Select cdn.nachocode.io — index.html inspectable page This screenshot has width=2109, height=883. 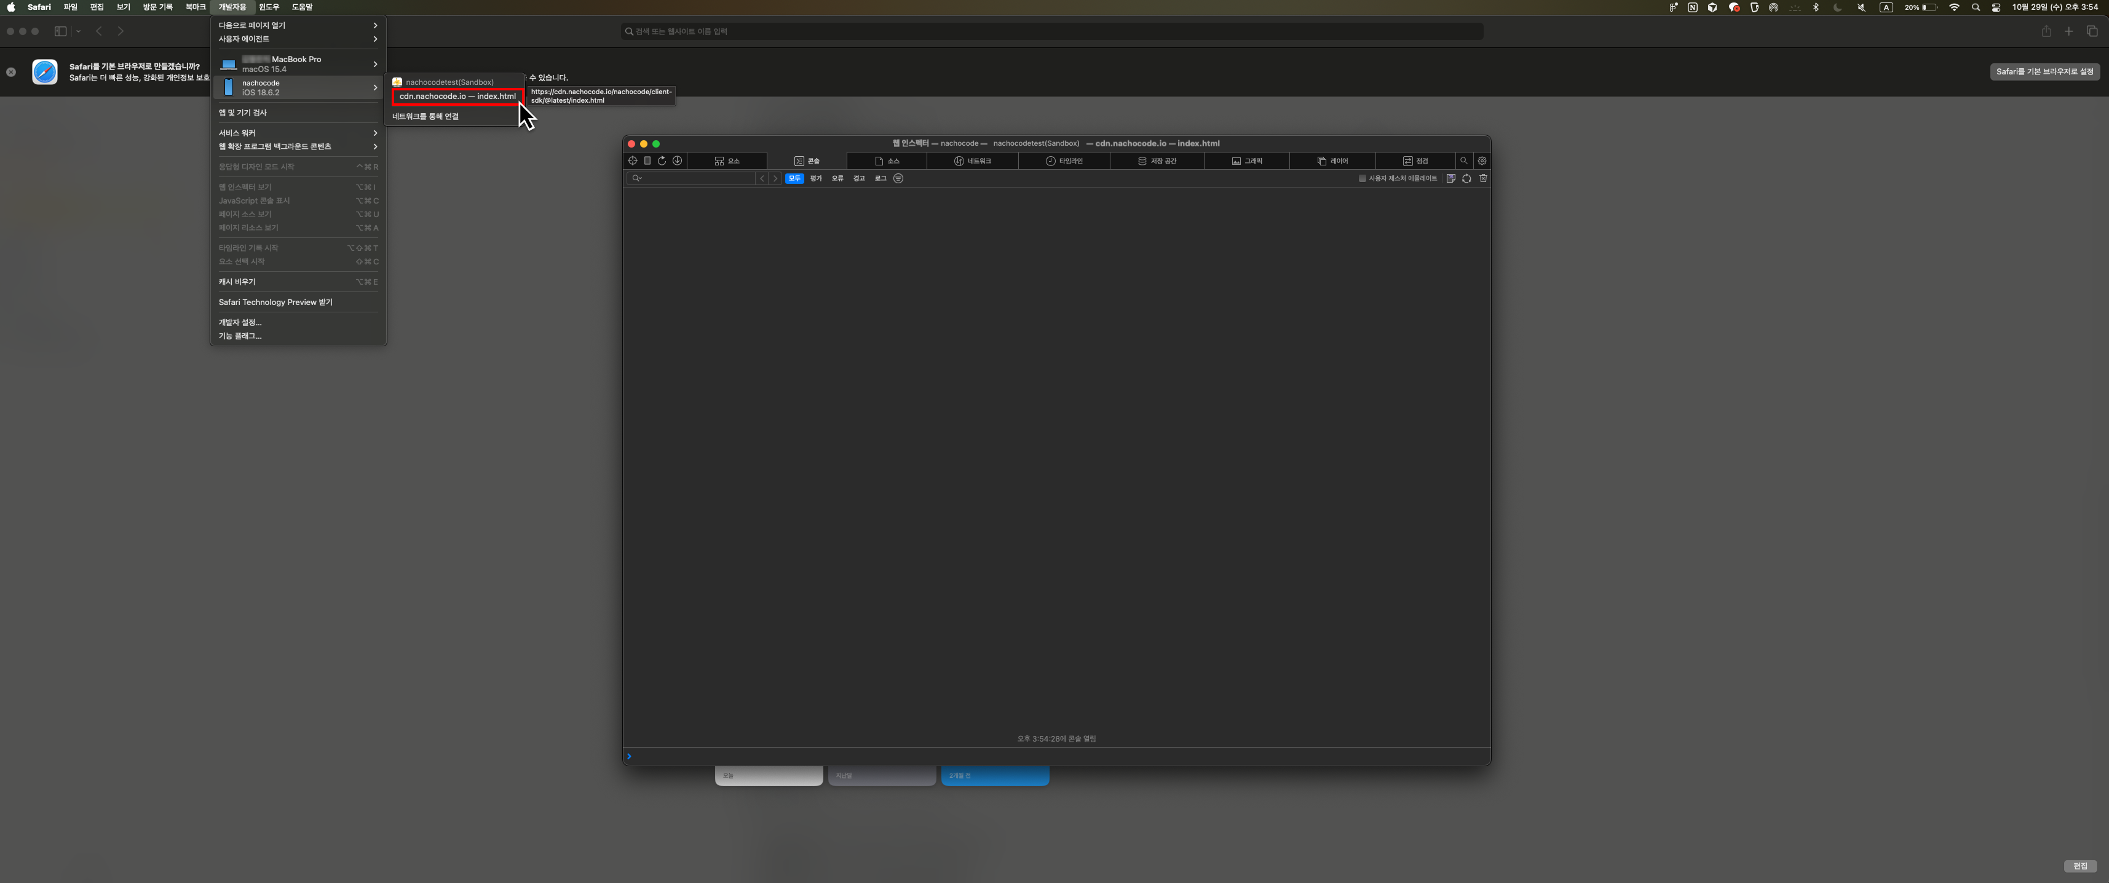click(455, 96)
